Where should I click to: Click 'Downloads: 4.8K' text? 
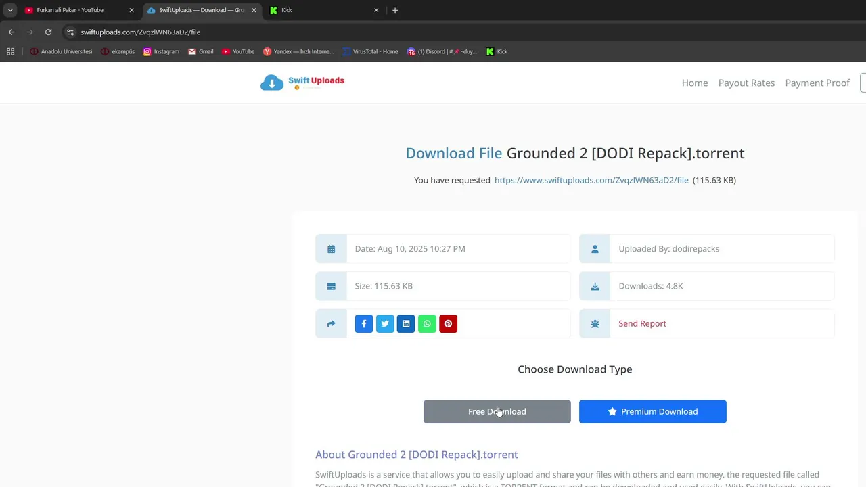[x=651, y=286]
